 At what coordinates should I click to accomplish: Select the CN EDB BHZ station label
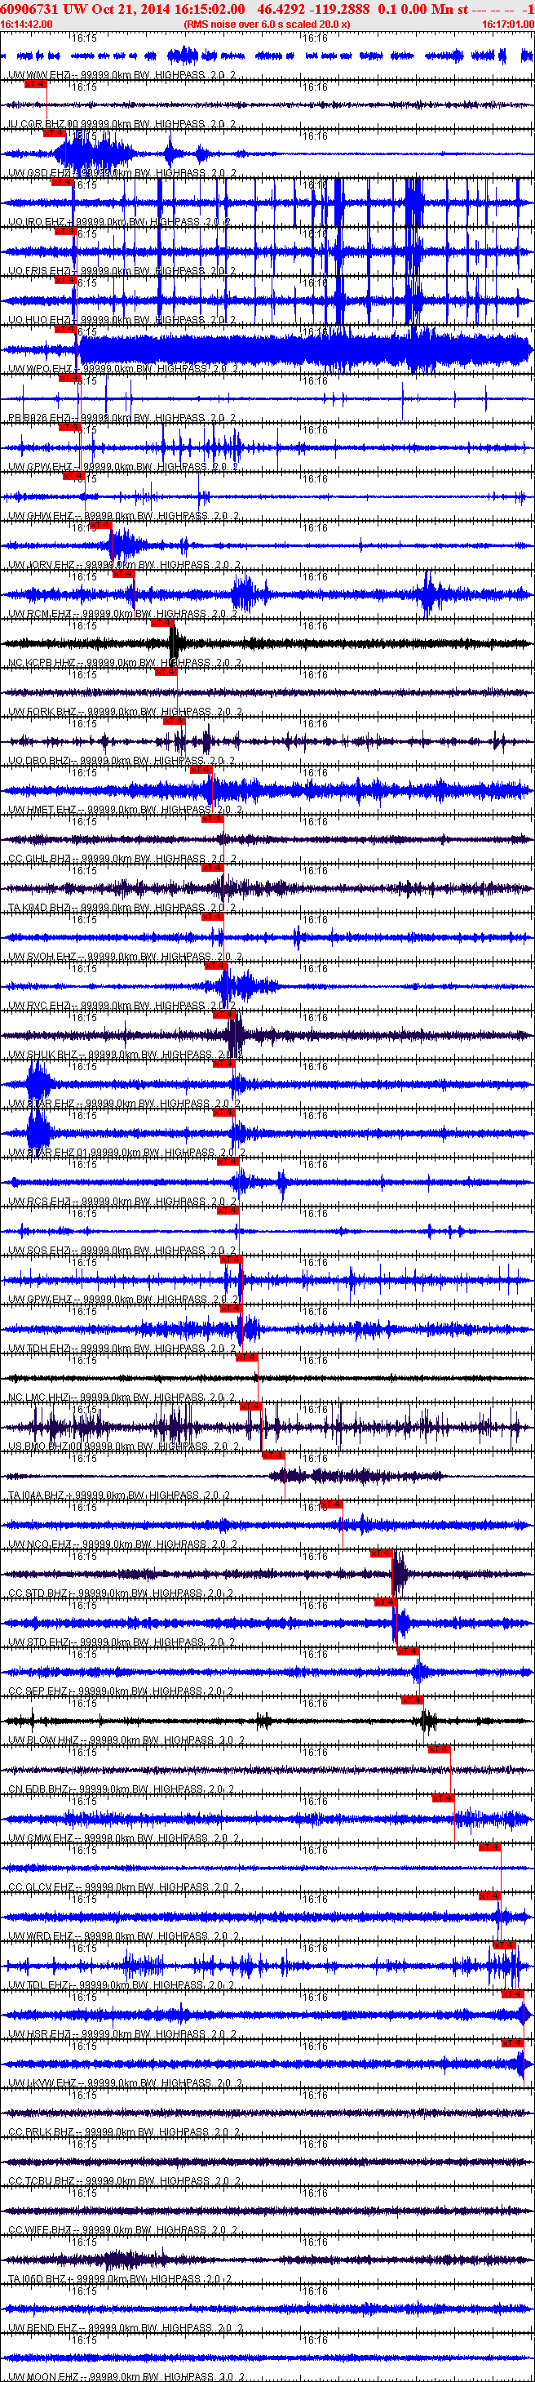tap(121, 1790)
